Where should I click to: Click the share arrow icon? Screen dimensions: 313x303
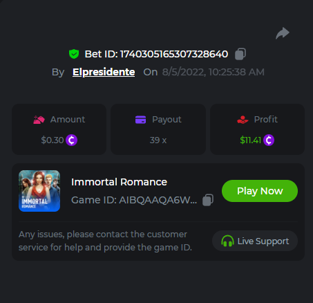tap(283, 33)
